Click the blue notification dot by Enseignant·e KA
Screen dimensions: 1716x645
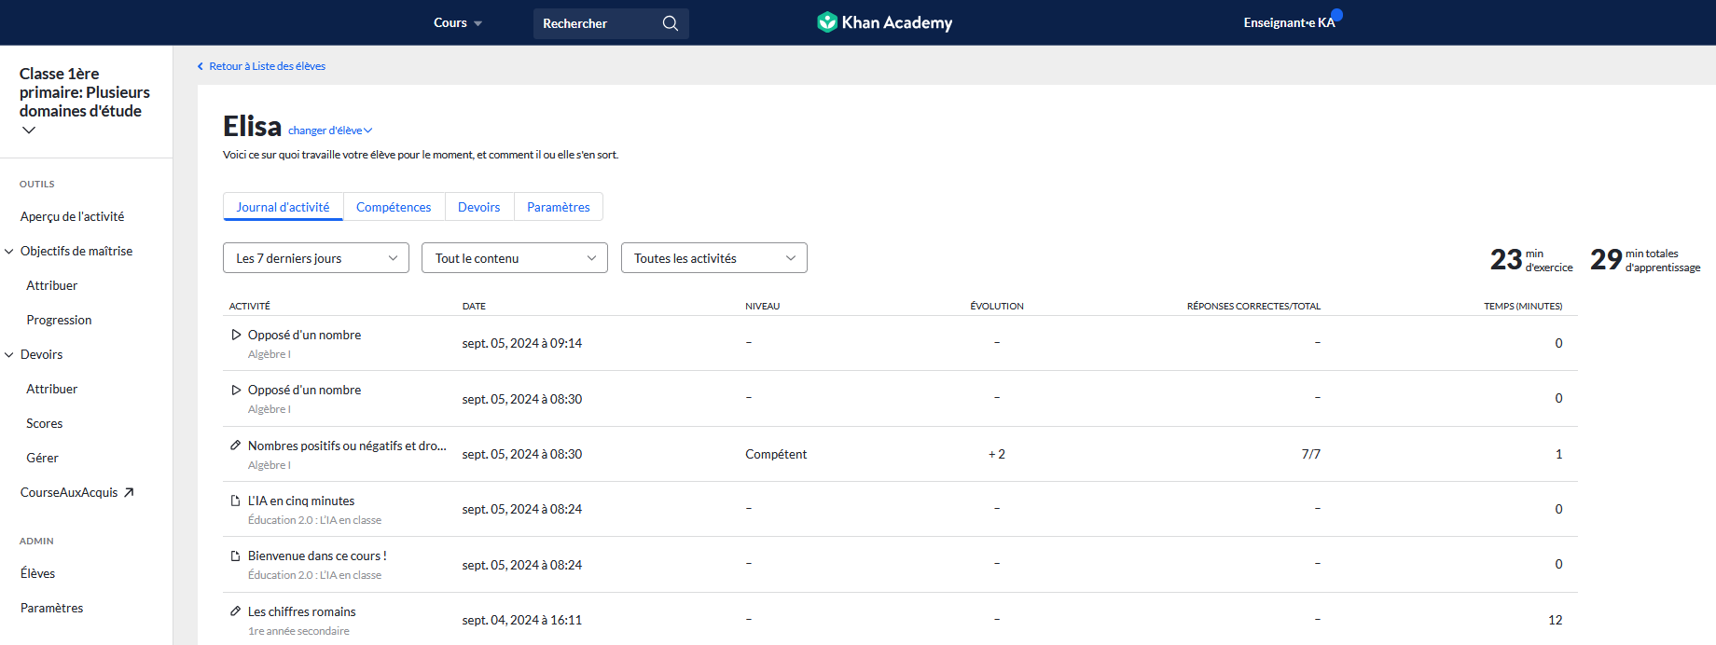click(1336, 15)
